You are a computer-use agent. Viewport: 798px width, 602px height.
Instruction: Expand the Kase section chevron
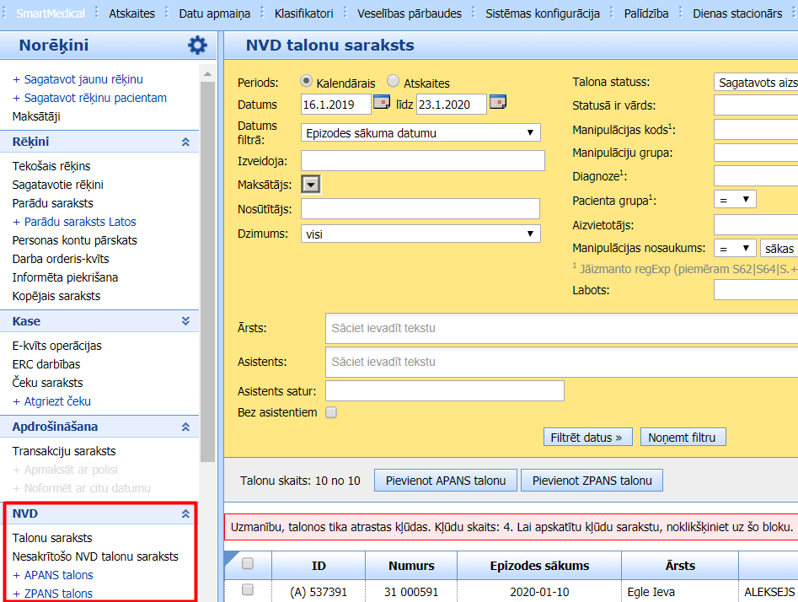tap(185, 321)
